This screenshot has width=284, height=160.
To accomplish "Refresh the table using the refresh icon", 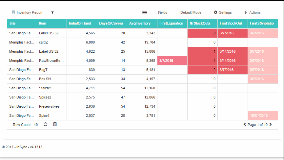I will coord(46,125).
